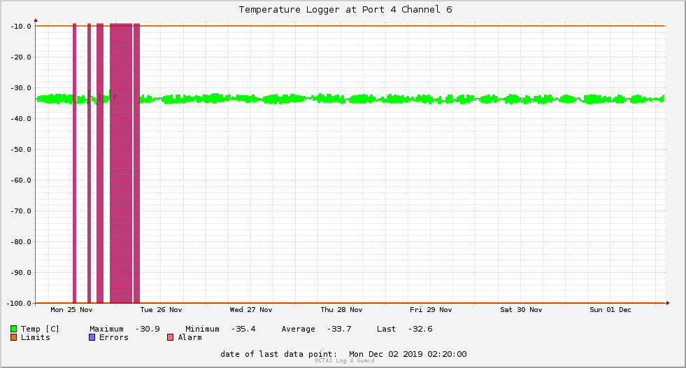The width and height of the screenshot is (686, 368).
Task: Click the 'Tue 26 Nov' x-axis label
Action: (x=161, y=310)
